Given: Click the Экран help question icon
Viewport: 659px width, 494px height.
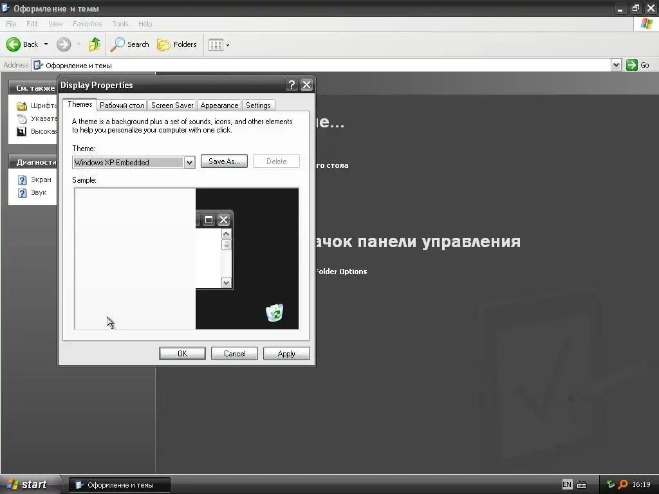Looking at the screenshot, I should tap(23, 180).
